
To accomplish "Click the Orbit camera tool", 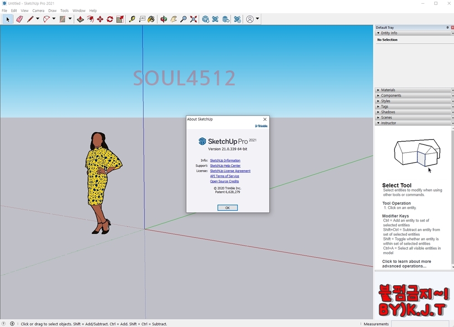I will [x=163, y=19].
